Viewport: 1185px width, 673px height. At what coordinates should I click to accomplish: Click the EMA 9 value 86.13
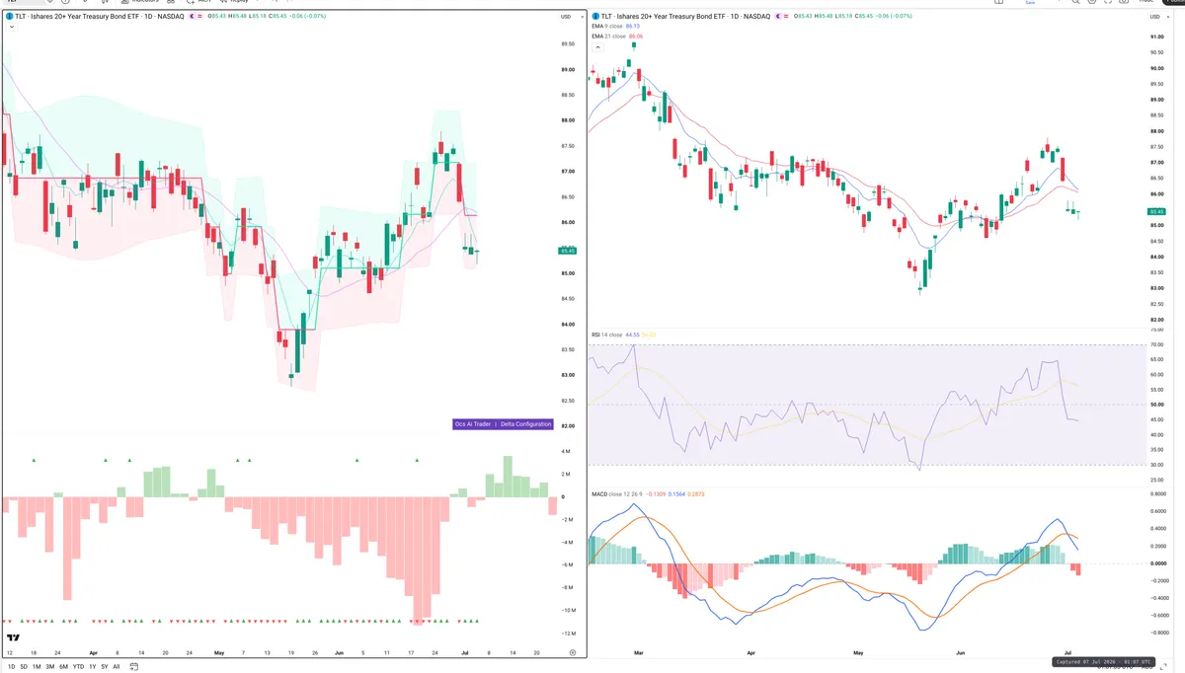point(633,27)
